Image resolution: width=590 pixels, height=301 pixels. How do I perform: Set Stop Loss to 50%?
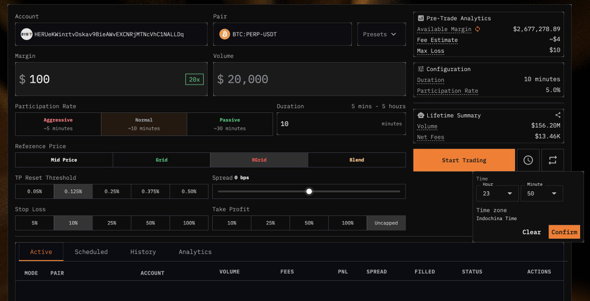150,223
